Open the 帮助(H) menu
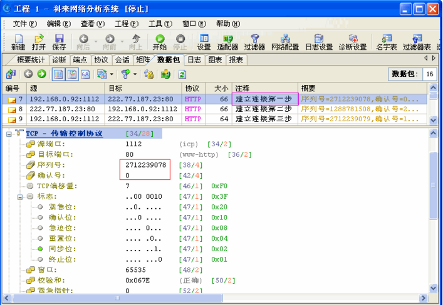The height and width of the screenshot is (305, 443). (x=228, y=24)
